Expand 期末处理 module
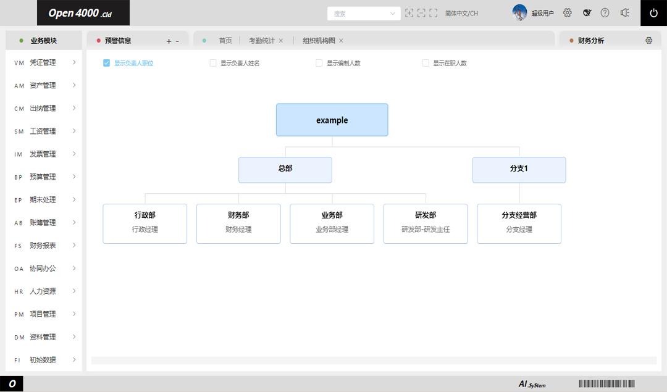The height and width of the screenshot is (392, 667). (44, 200)
